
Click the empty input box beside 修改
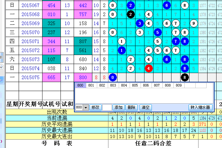tap(107, 108)
